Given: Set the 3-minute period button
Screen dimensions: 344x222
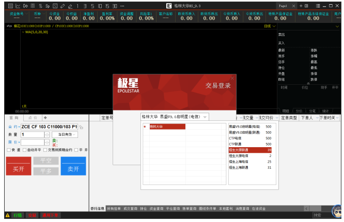Looking at the screenshot, I should (x=85, y=6).
